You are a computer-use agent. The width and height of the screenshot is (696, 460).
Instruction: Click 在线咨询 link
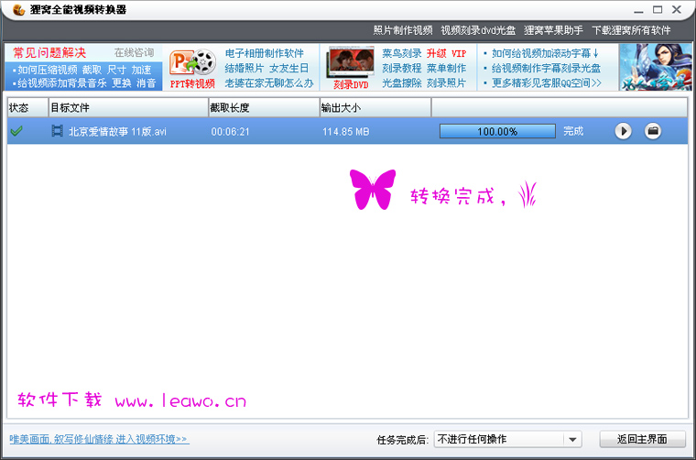tap(134, 52)
